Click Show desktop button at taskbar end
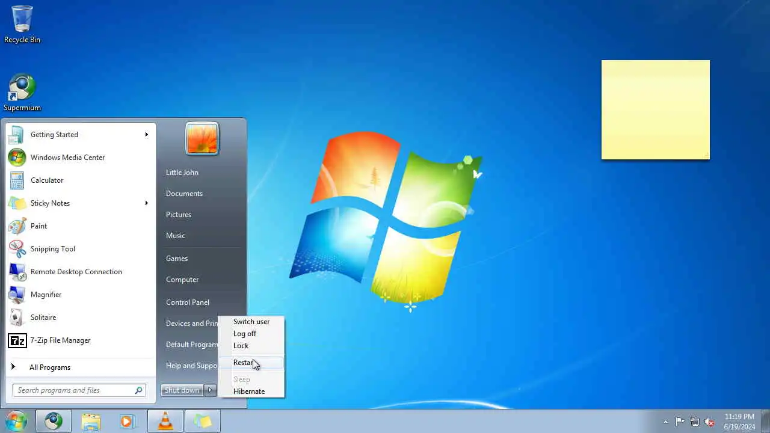This screenshot has width=770, height=433. point(765,422)
